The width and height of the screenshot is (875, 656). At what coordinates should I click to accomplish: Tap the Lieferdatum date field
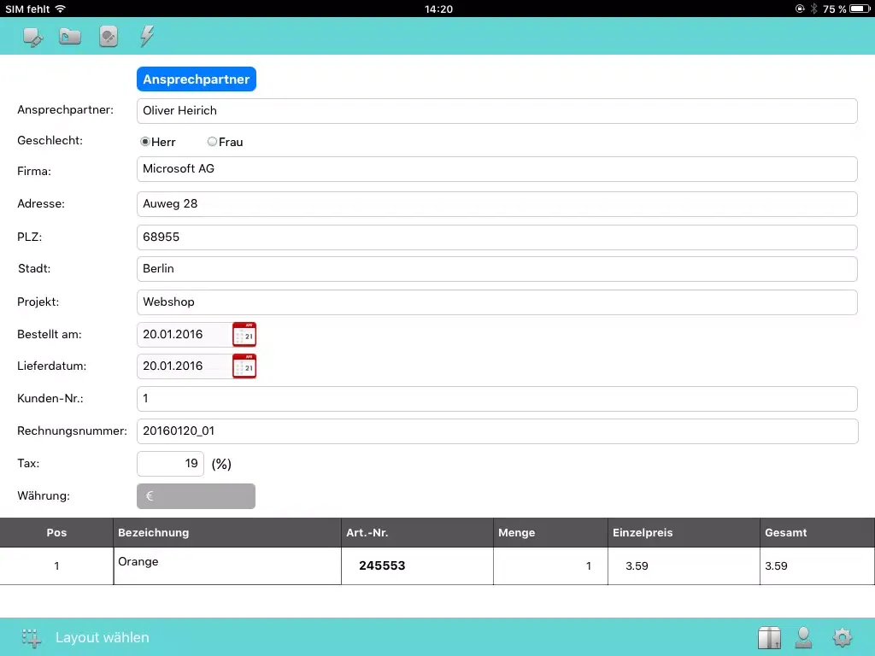tap(185, 366)
